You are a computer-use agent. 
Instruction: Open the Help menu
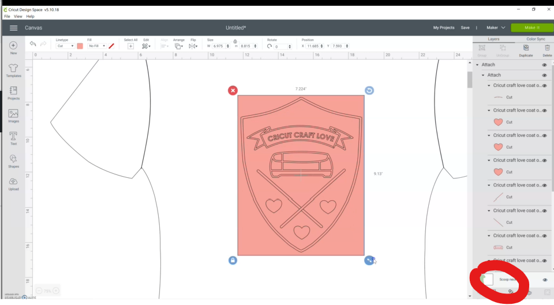(x=31, y=17)
